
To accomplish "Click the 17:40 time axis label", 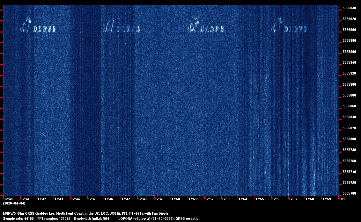I will 9,199.
